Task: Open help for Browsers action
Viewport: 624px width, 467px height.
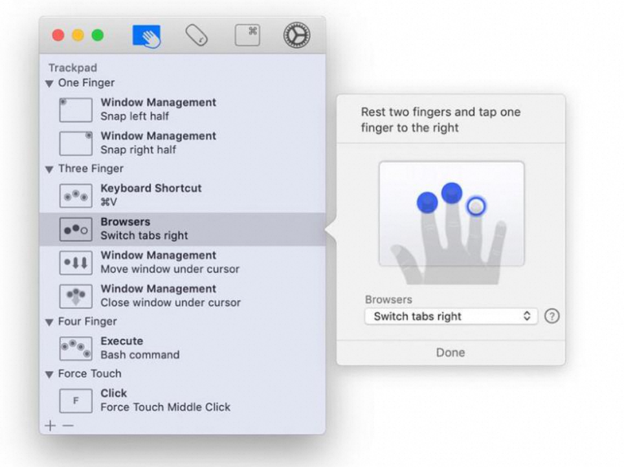Action: coord(552,316)
